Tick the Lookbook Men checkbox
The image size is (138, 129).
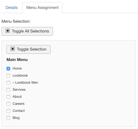tap(8, 83)
